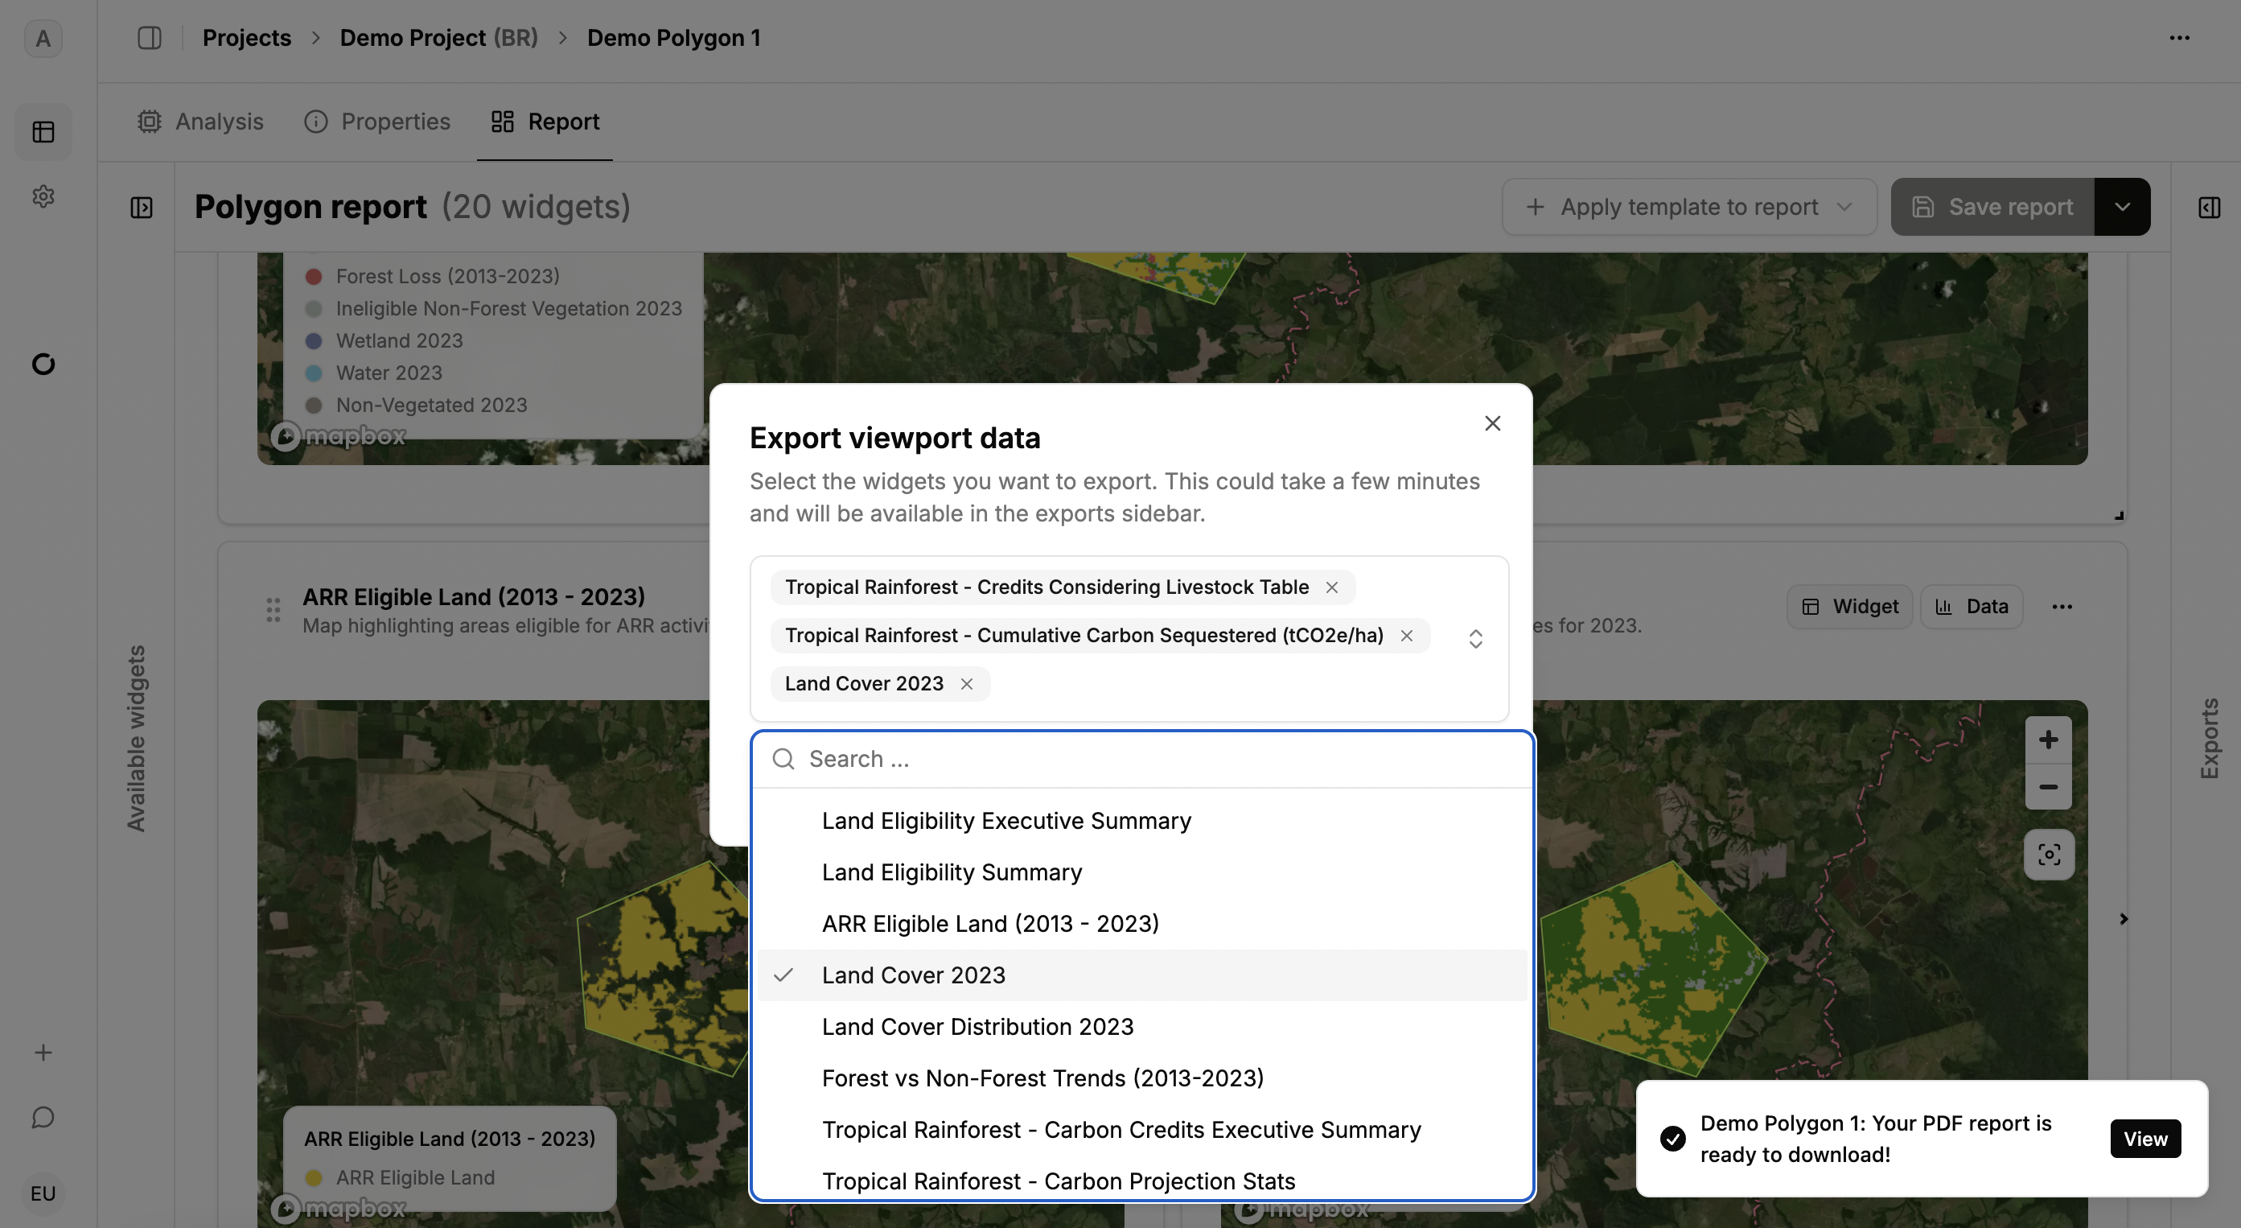This screenshot has height=1228, width=2241.
Task: Open settings gear in left sidebar
Action: pyautogui.click(x=43, y=196)
